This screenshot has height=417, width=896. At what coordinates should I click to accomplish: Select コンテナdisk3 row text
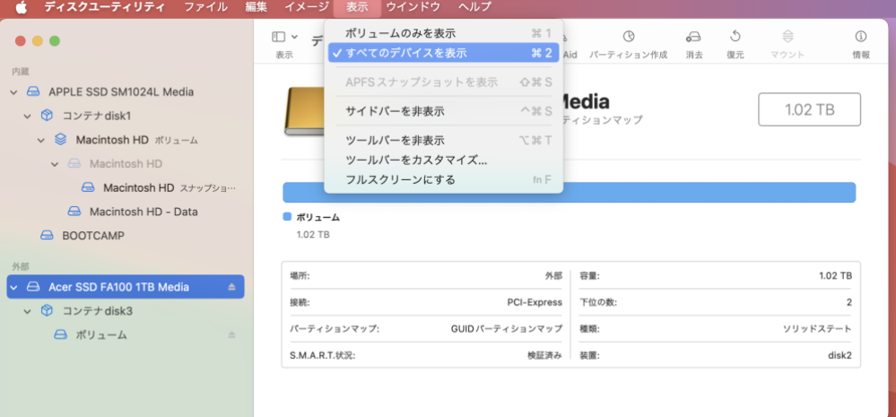click(97, 311)
